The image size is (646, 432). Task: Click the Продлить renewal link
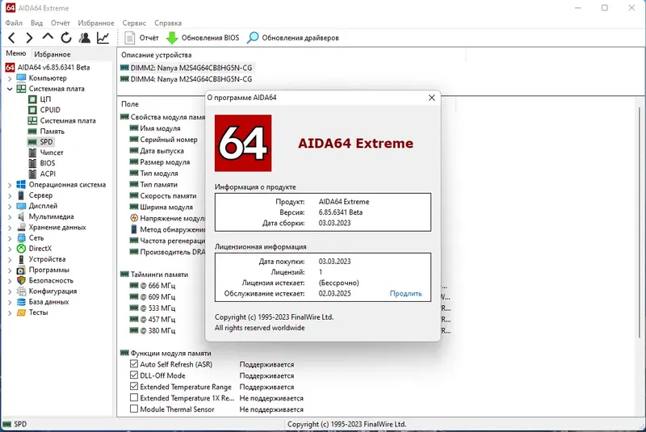(x=406, y=294)
